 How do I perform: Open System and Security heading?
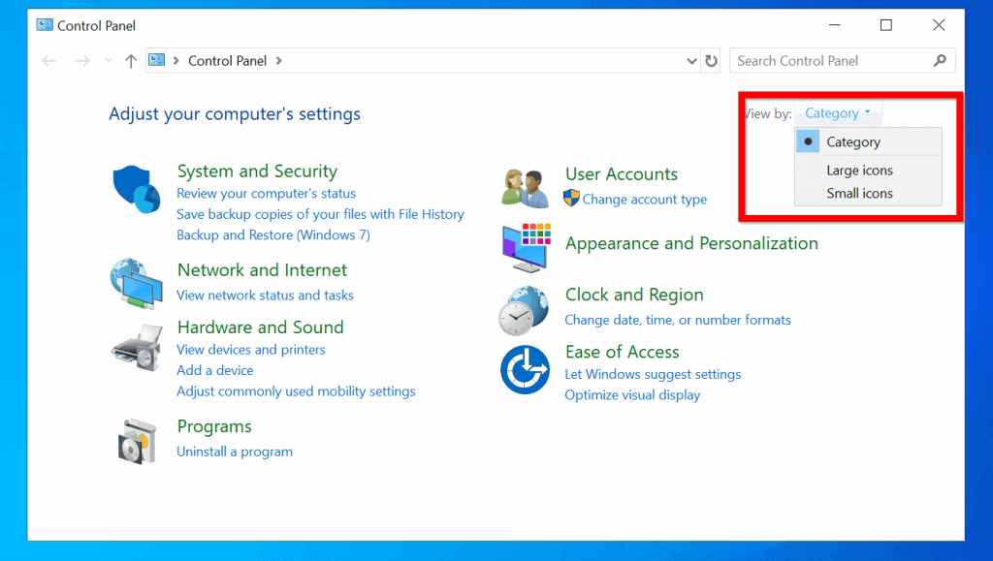click(257, 171)
